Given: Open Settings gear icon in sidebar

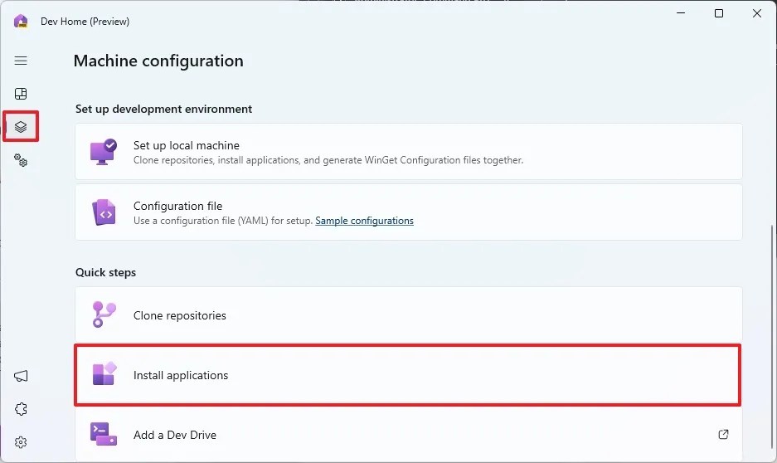Looking at the screenshot, I should (21, 442).
